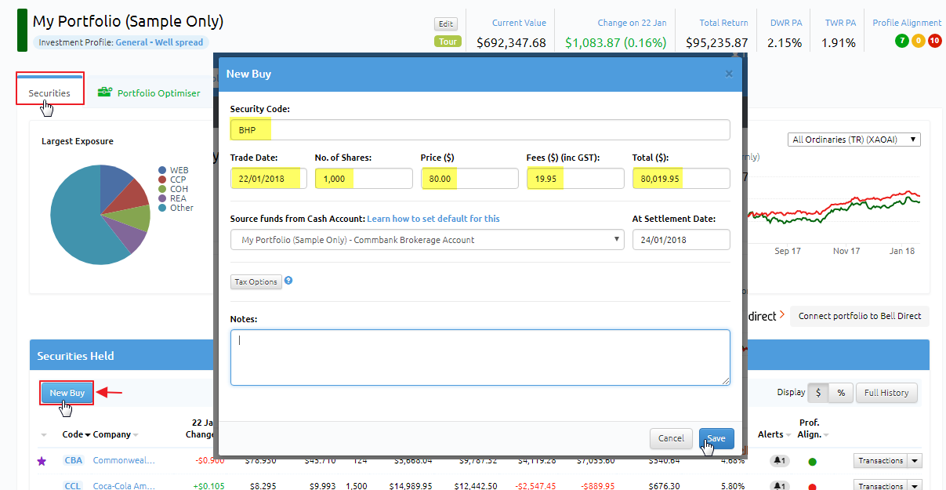Switch display to dollar values
The height and width of the screenshot is (490, 946).
pyautogui.click(x=819, y=393)
